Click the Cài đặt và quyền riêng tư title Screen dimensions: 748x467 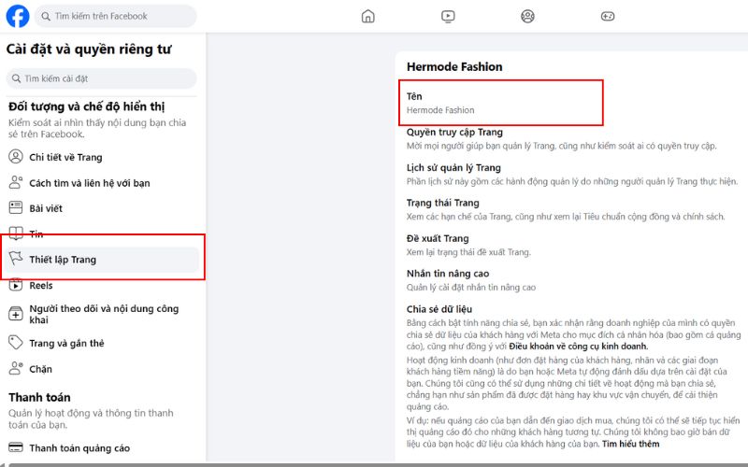[89, 50]
